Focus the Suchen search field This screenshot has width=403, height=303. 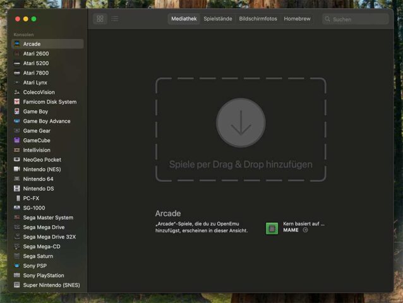click(356, 20)
